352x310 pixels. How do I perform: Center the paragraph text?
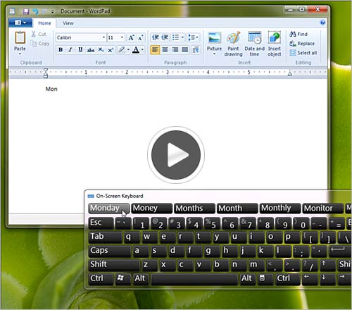coord(165,50)
